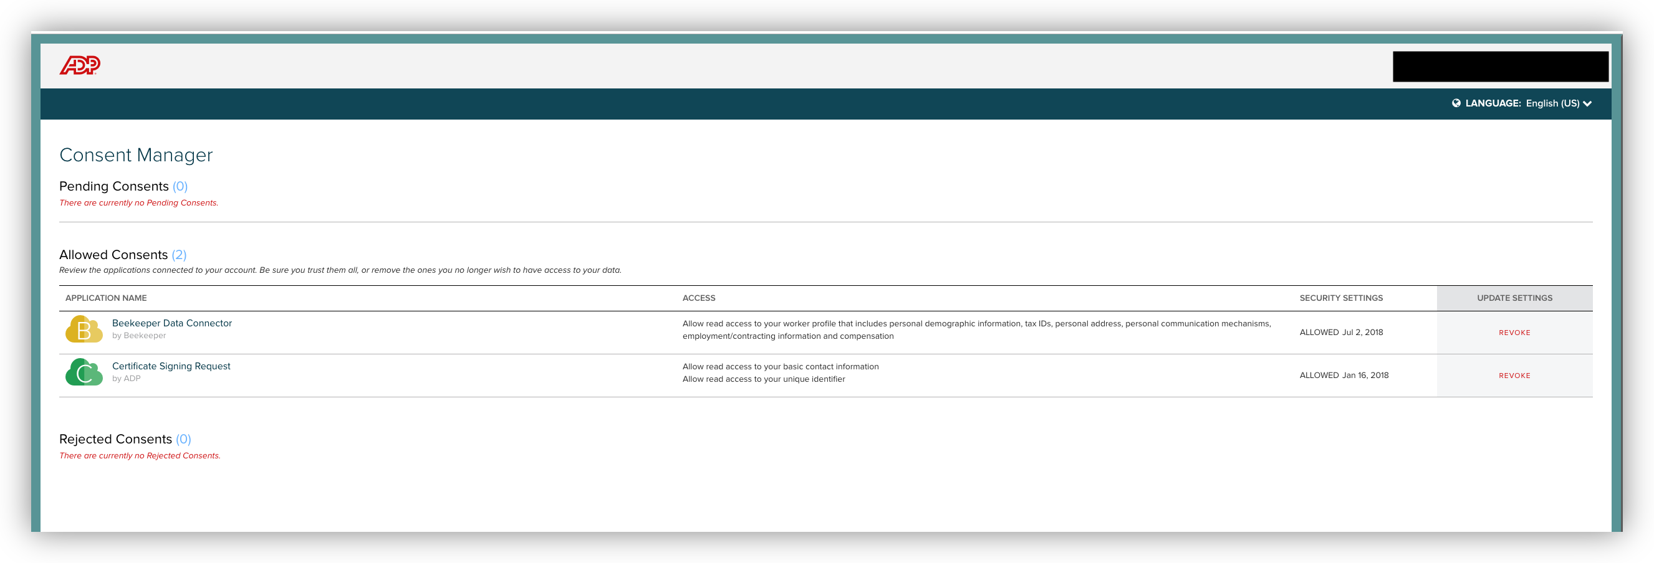Select the Beekeeper Data Connector app icon
This screenshot has height=563, width=1654.
click(x=83, y=331)
